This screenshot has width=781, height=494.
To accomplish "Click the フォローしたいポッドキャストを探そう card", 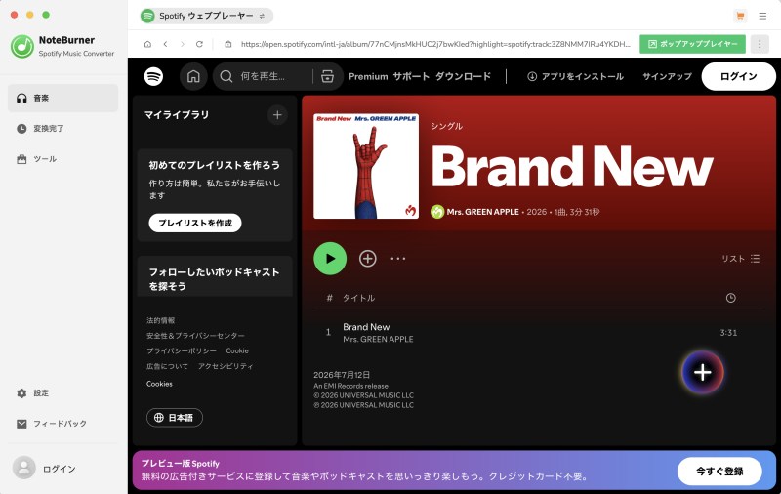I will point(215,276).
